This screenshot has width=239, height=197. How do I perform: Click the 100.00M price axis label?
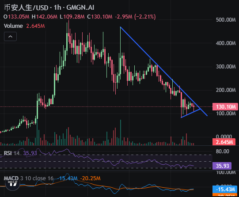tap(226, 114)
